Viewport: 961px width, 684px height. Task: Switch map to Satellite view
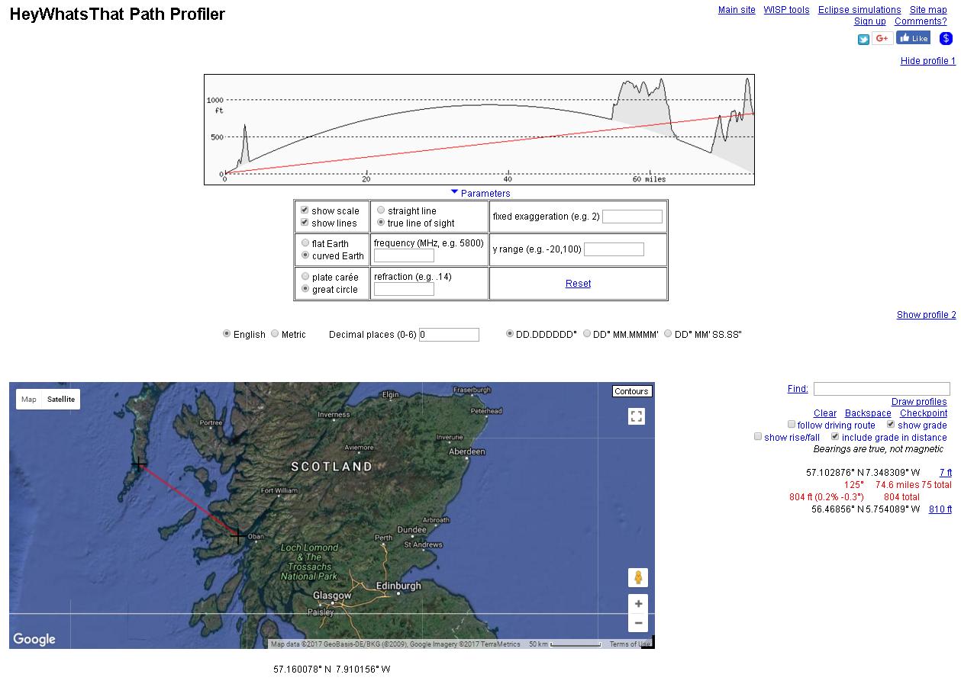(61, 400)
